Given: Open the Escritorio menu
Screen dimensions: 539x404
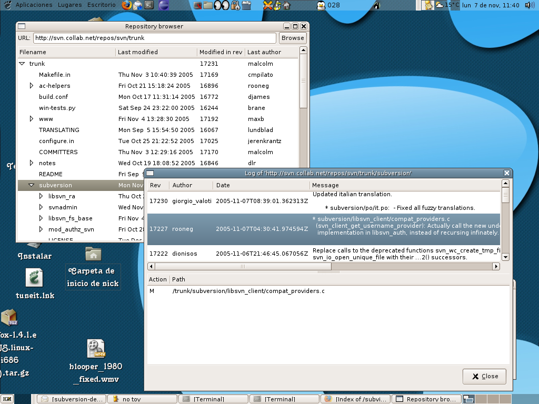Looking at the screenshot, I should click(x=102, y=5).
